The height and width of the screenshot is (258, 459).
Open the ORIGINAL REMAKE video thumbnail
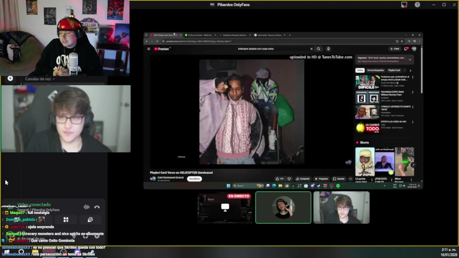tap(368, 97)
